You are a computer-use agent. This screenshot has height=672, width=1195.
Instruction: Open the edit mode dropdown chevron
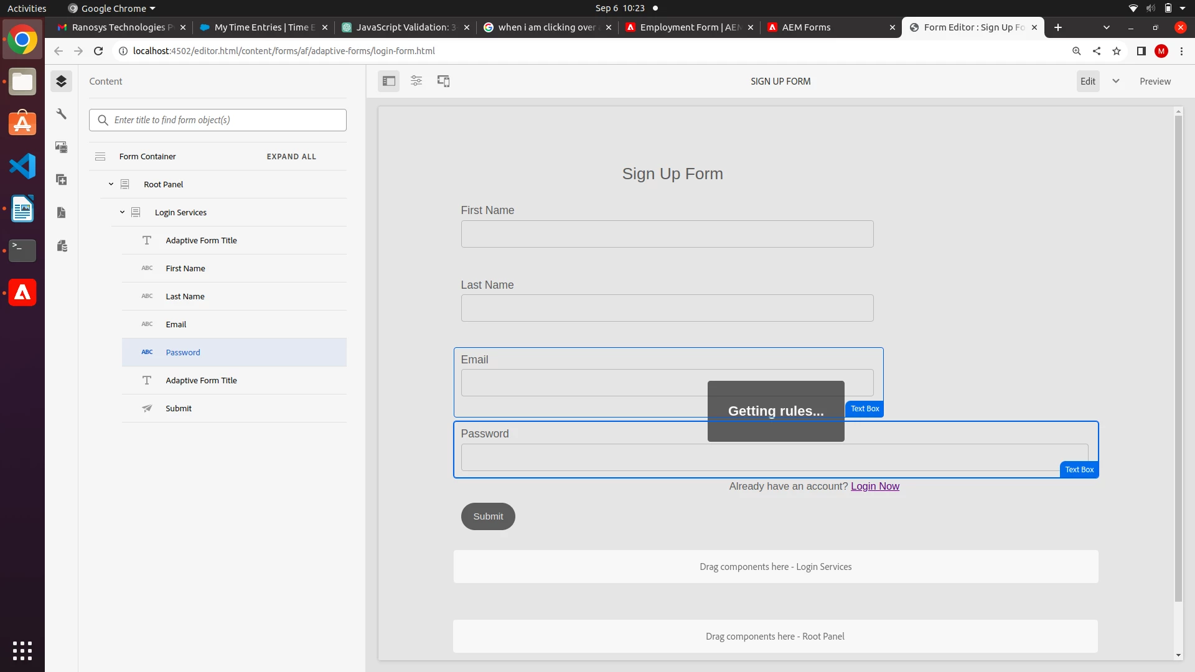click(1116, 81)
